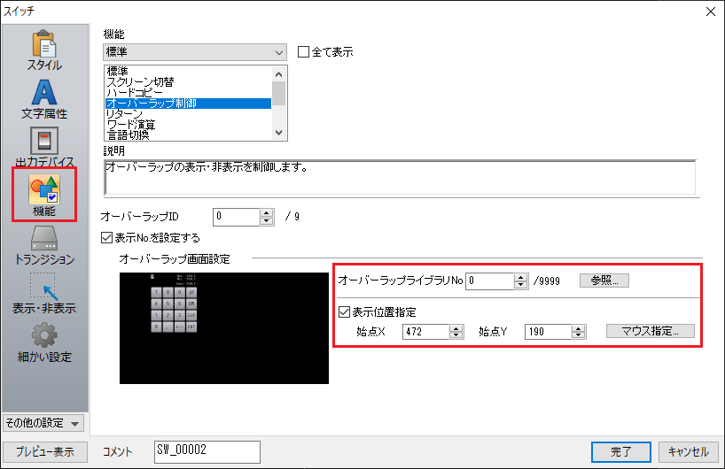Click the overlap screen preview thumbnail
The image size is (725, 469).
click(x=223, y=327)
